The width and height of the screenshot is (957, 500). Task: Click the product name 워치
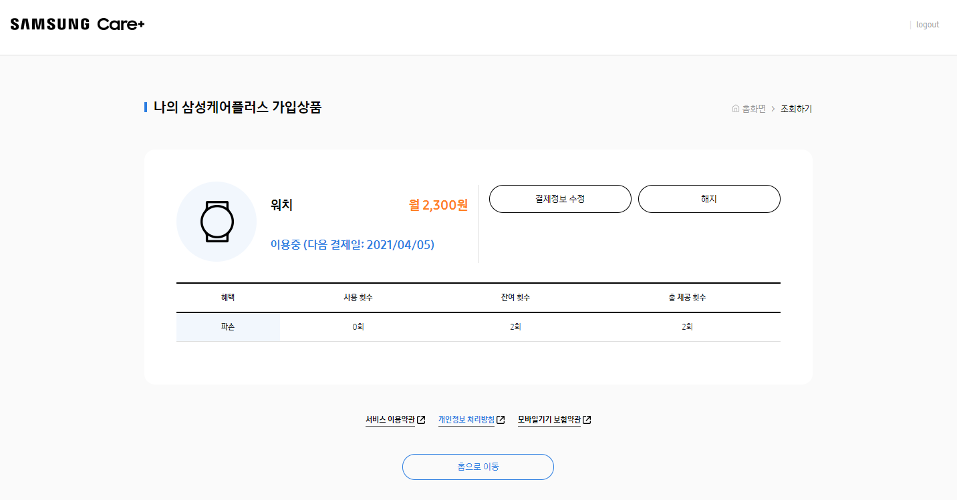tap(281, 205)
